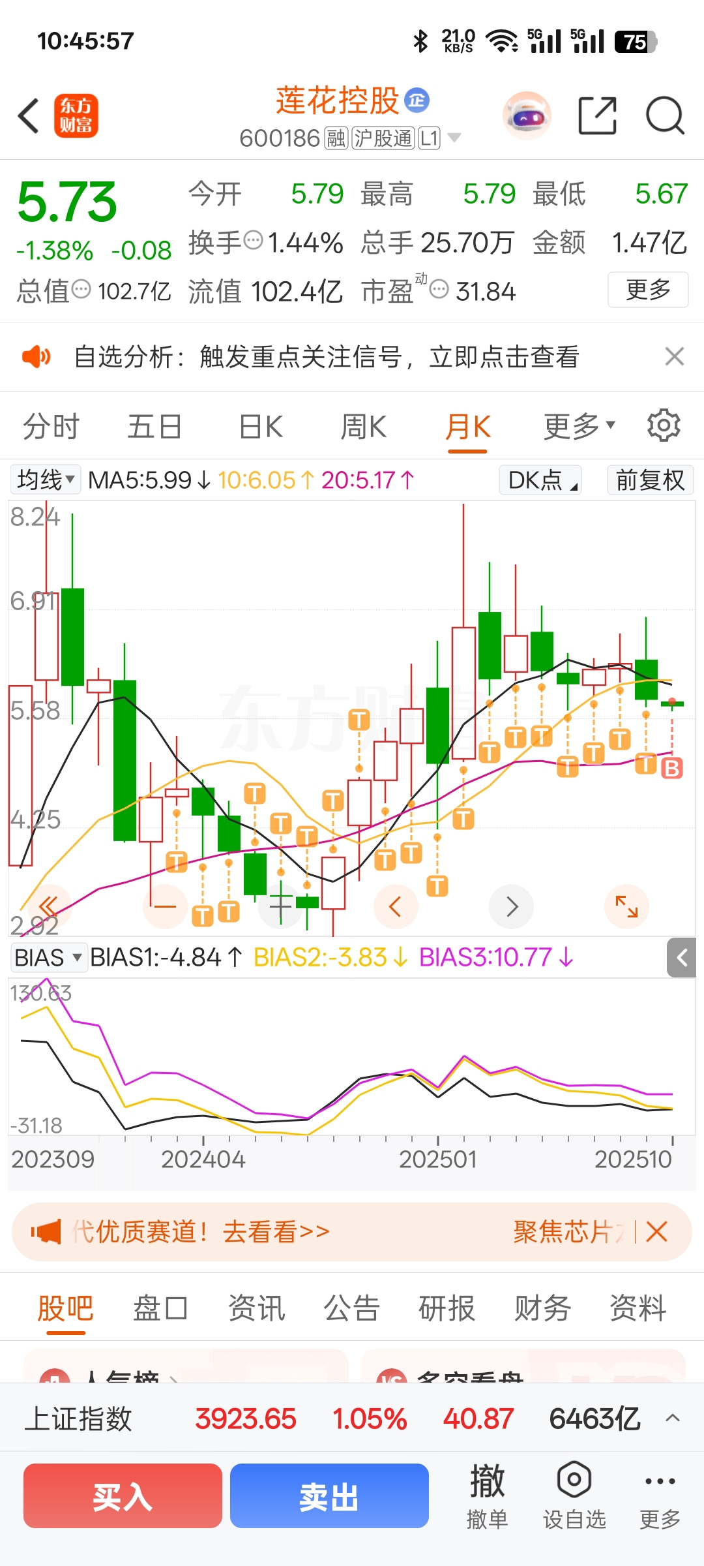
Task: Dismiss the 自选分析 notice
Action: pyautogui.click(x=674, y=356)
